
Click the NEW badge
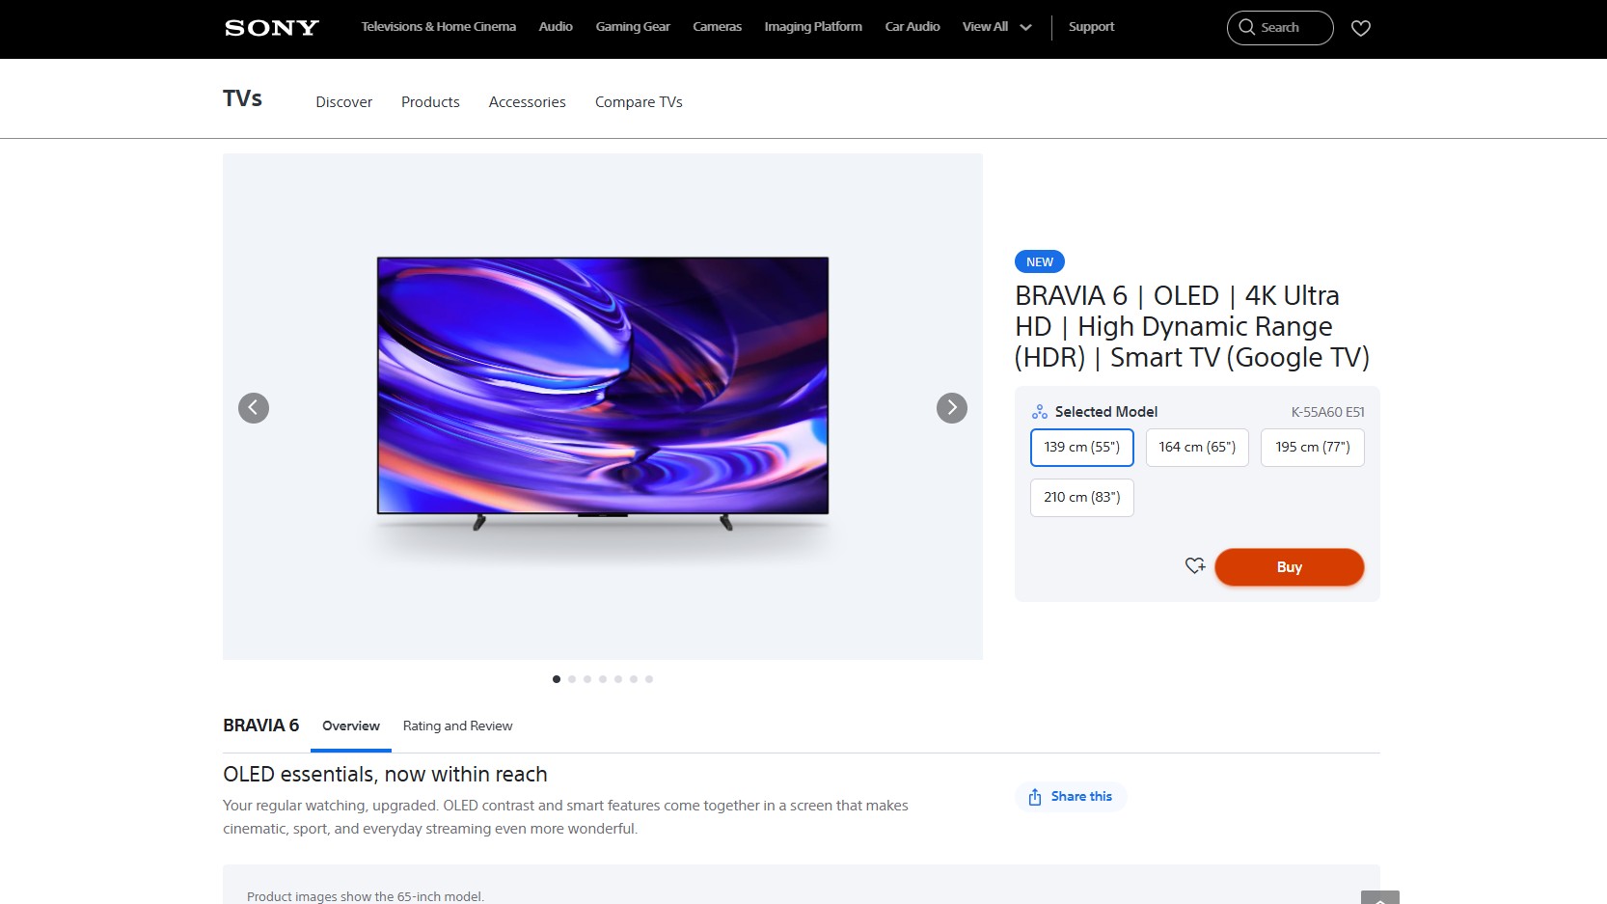click(x=1040, y=262)
